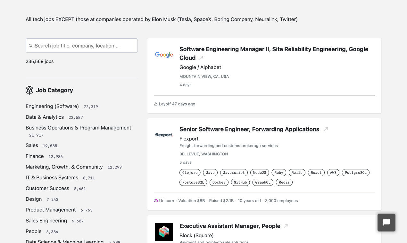Viewport: 407px width, 243px height.
Task: Open external link arrow for Flexport job
Action: click(326, 129)
